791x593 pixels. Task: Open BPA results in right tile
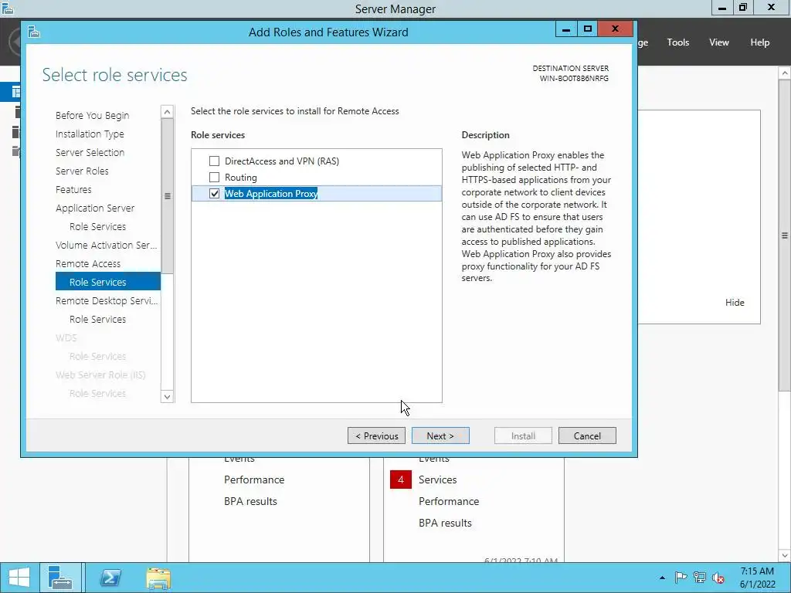click(x=445, y=523)
